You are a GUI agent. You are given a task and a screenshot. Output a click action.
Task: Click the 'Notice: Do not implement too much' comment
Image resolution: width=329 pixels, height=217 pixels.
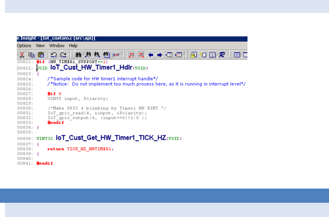click(147, 84)
